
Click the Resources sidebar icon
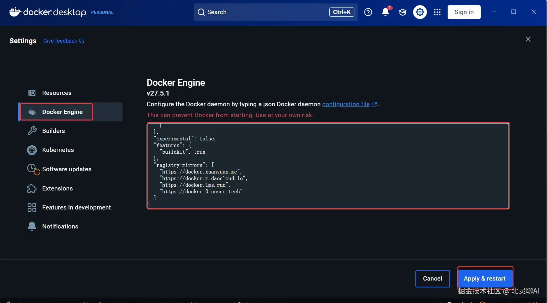tap(32, 93)
